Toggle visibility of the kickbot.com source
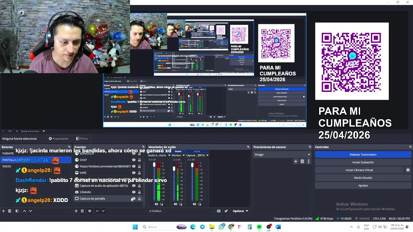Viewport: 413px width, 232px height. tap(134, 166)
